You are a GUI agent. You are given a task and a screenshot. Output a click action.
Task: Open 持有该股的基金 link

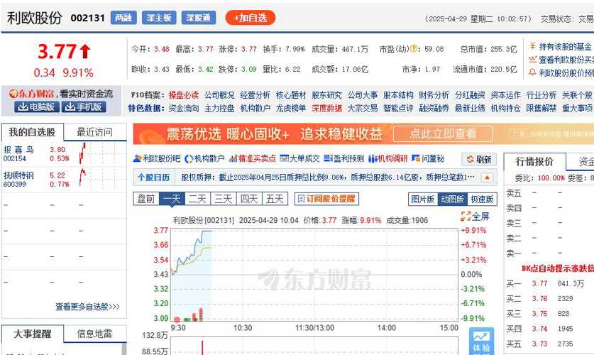tap(565, 47)
